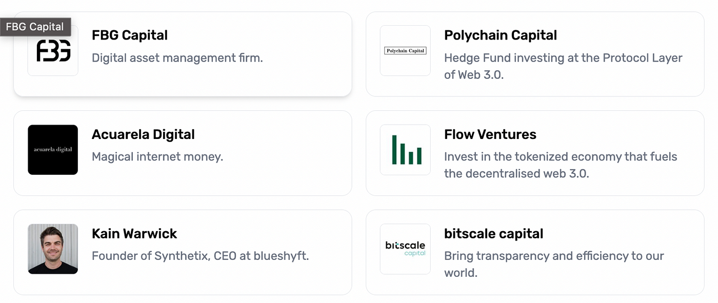Click the 'Digital asset management firm' text
The height and width of the screenshot is (303, 718).
coord(177,58)
